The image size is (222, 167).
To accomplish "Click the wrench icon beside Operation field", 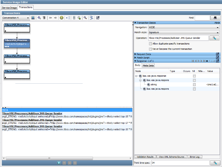I will 214,38.
